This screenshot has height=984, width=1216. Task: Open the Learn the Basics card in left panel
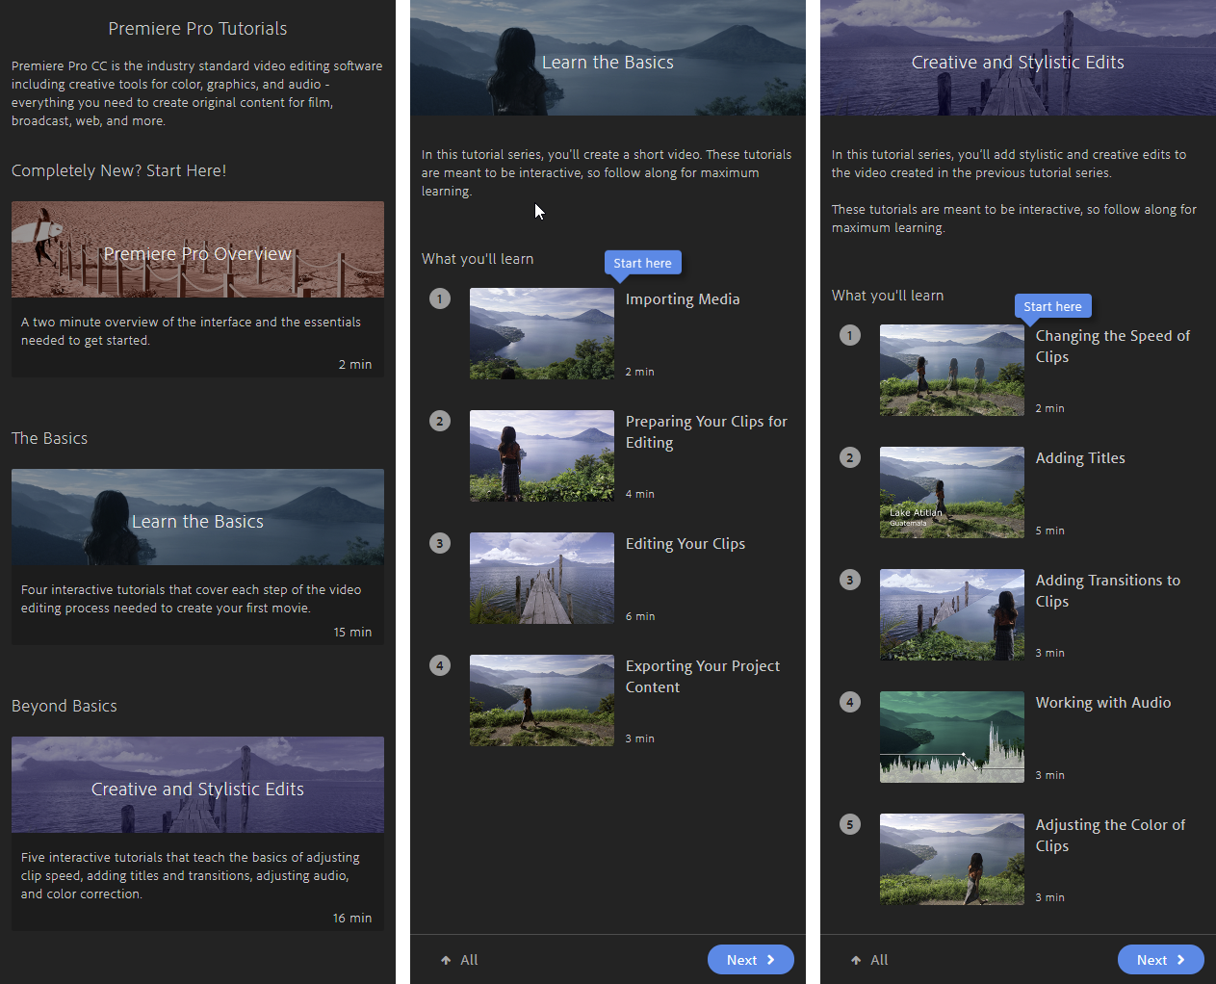[x=197, y=557]
